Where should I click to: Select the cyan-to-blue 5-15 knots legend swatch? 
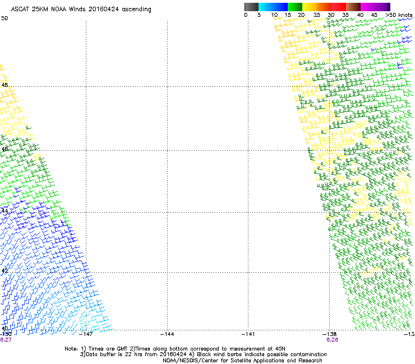[x=273, y=7]
